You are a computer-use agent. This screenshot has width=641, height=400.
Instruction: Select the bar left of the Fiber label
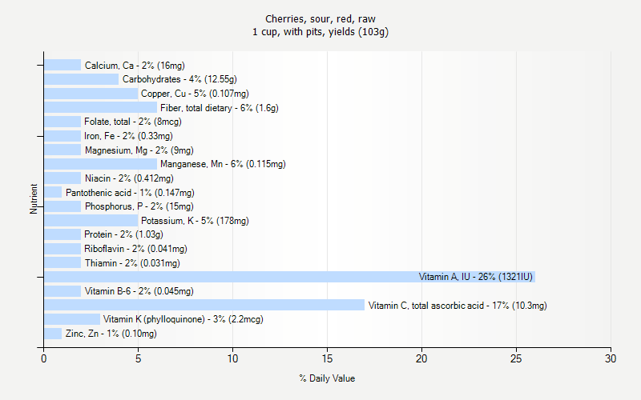click(x=101, y=107)
